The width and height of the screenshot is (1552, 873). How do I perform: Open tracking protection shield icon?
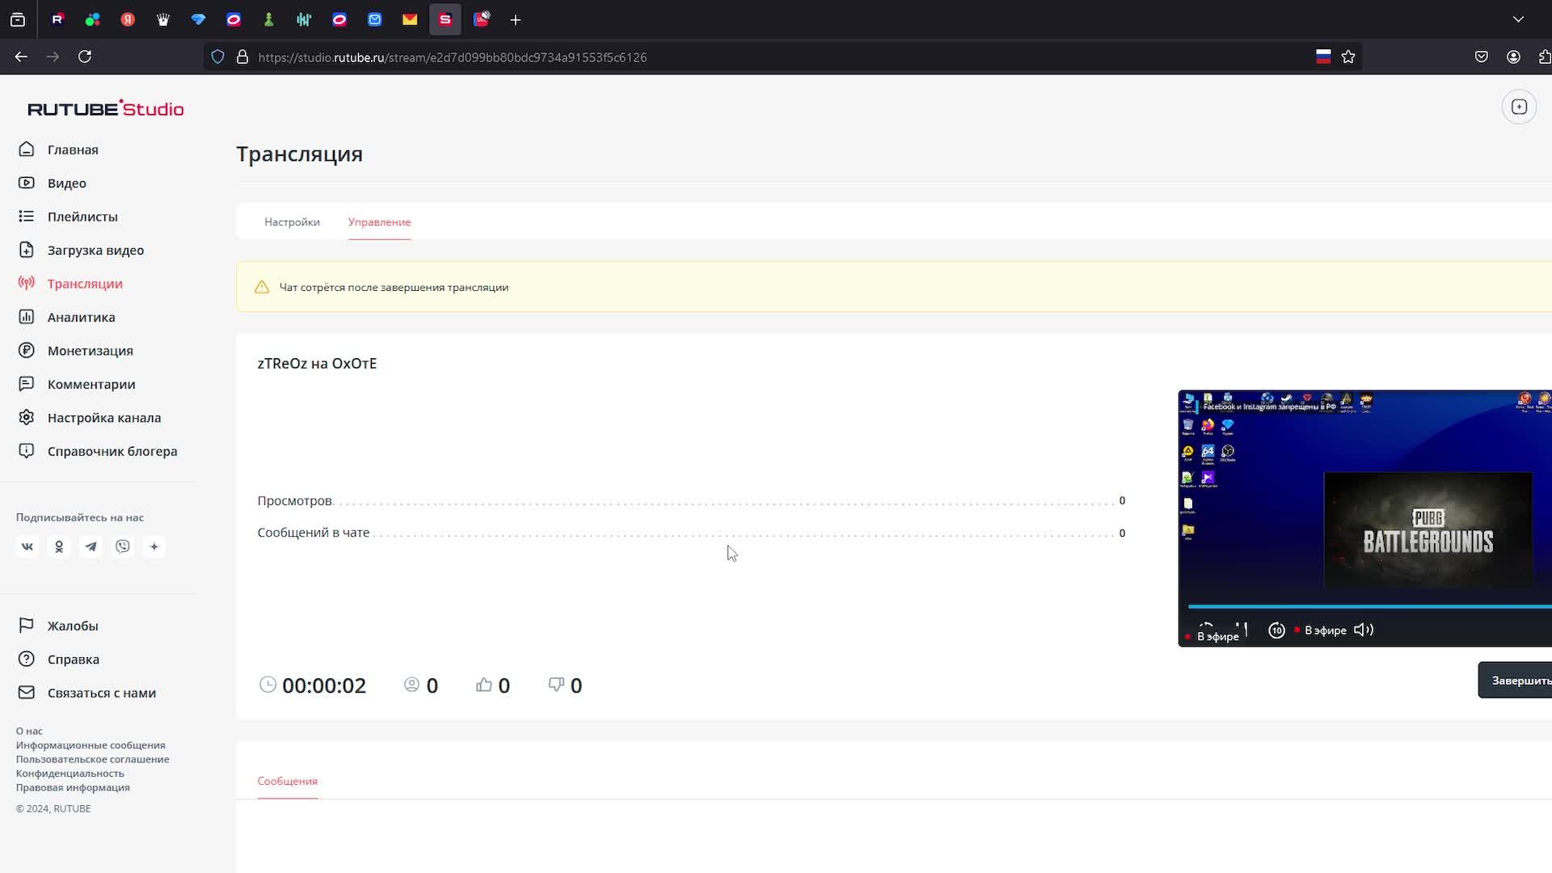[217, 57]
